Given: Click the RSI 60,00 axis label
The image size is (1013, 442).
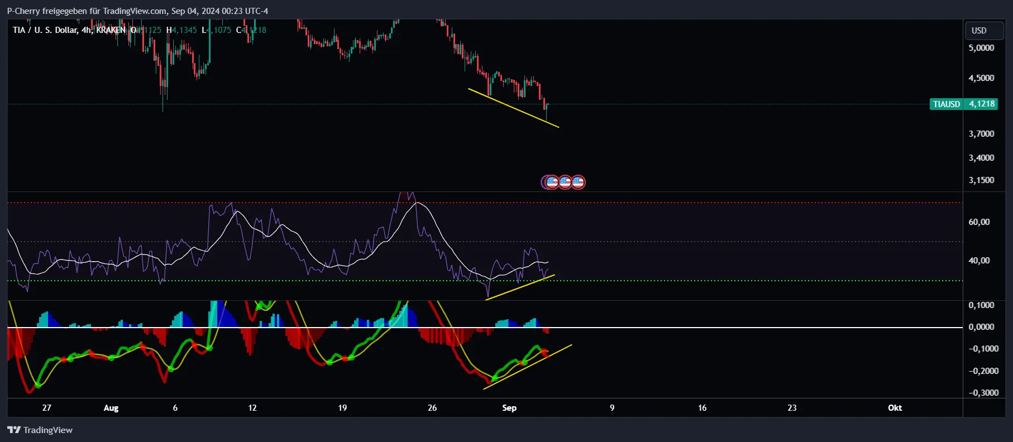Looking at the screenshot, I should coord(979,222).
